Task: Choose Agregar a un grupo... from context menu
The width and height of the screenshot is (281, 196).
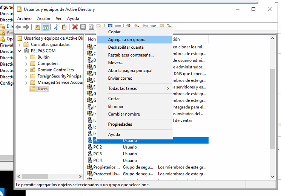Action: coord(127,39)
